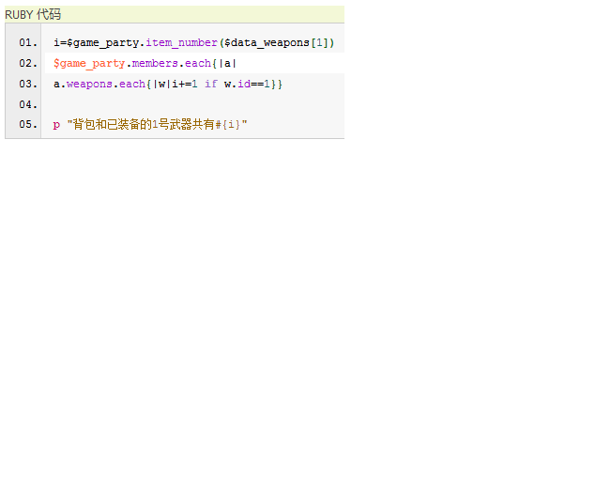Click the code line '$game_party.members.each{|a|'
The image size is (596, 481).
pos(145,63)
